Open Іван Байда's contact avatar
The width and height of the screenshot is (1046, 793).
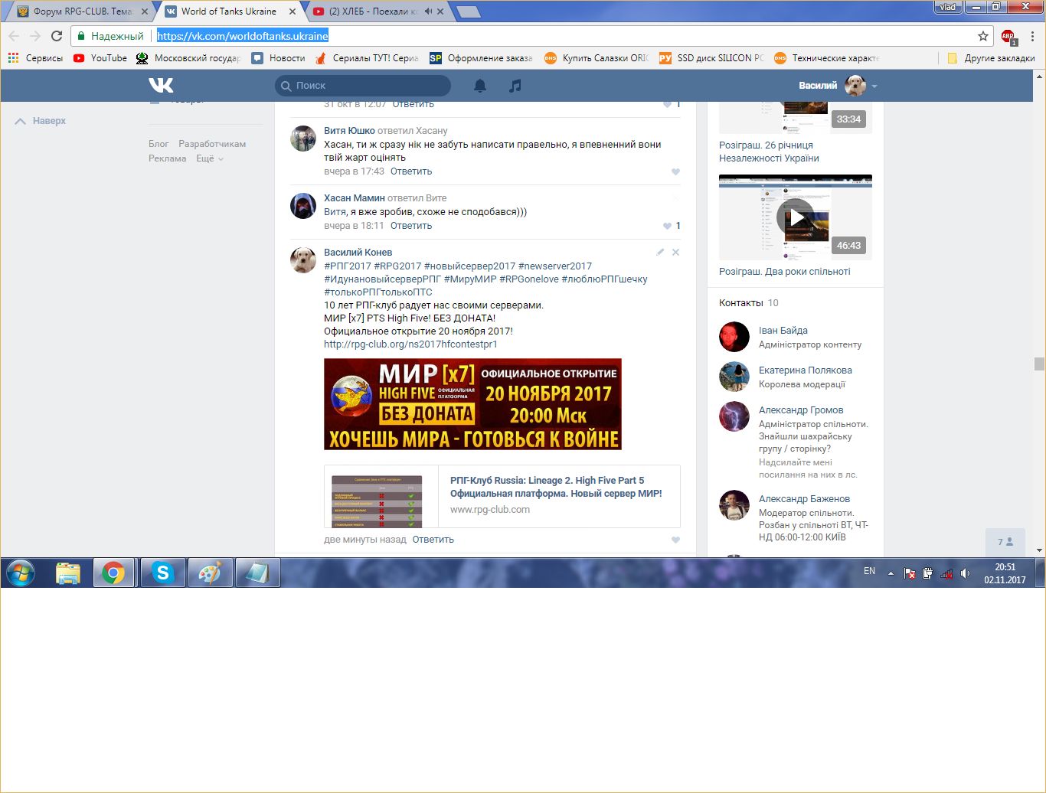point(734,337)
